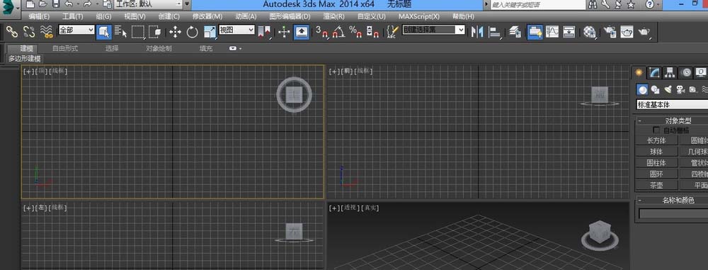Select the Select and Link chain tool
708x270 pixels.
(11, 32)
